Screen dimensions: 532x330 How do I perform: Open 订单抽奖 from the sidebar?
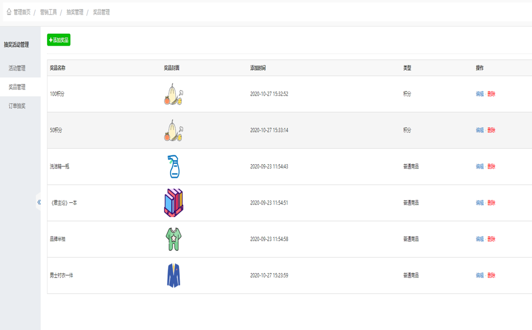click(17, 106)
